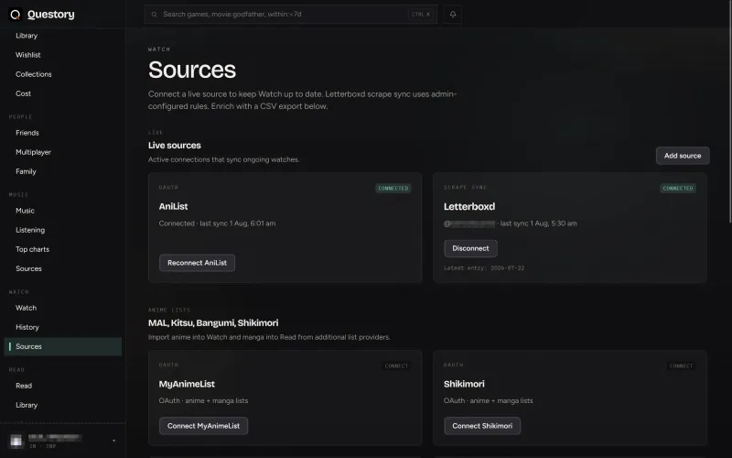Viewport: 732px width, 458px height.
Task: Click the Sources page title
Action: 192,71
